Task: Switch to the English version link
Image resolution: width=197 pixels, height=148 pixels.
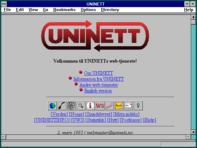Action: pyautogui.click(x=98, y=91)
